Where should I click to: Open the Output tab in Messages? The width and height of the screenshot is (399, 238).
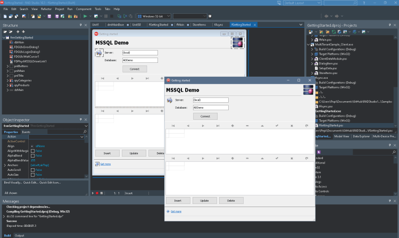tap(19, 235)
